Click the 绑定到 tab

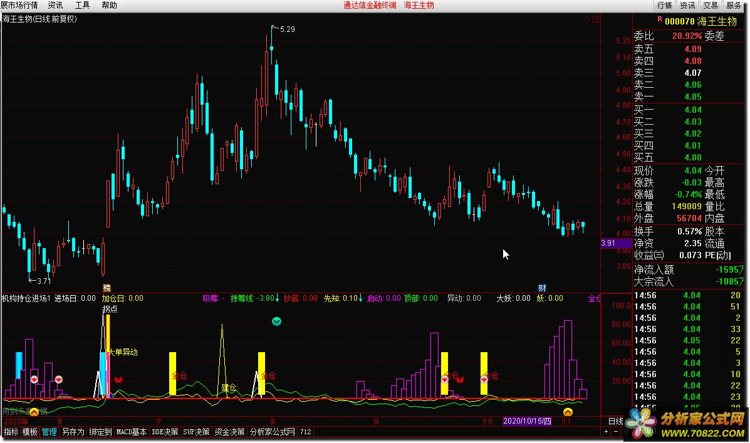tap(100, 432)
